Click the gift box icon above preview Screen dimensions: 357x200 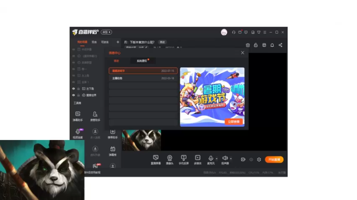coord(248,45)
